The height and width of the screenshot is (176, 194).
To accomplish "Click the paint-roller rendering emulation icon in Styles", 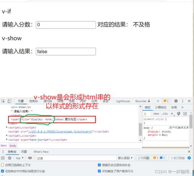I will [178, 114].
